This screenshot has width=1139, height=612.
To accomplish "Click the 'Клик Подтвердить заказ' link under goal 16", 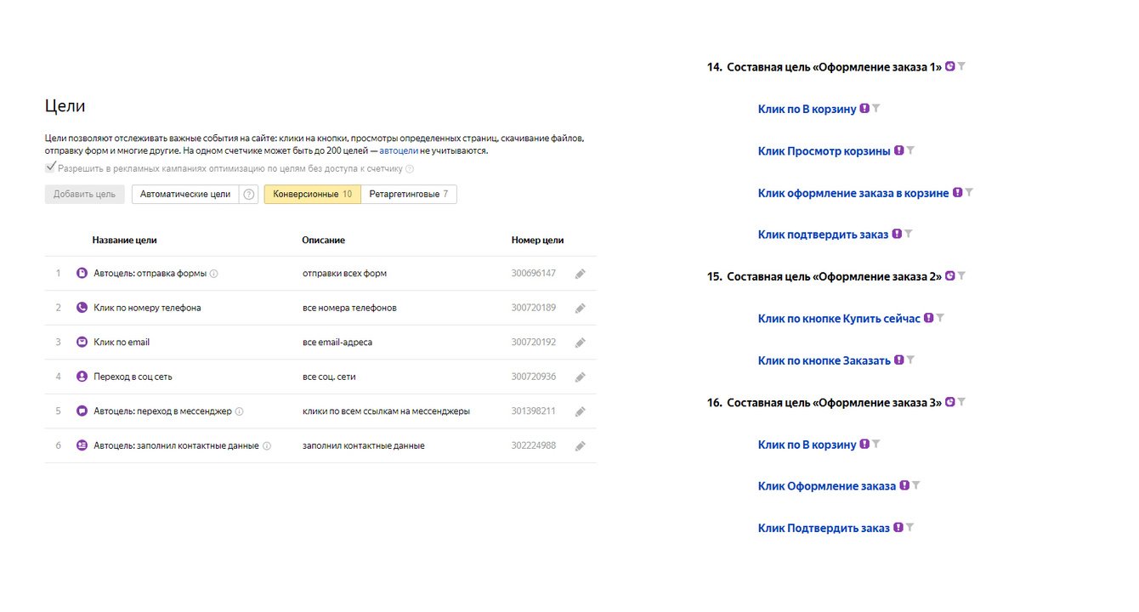I will (824, 529).
